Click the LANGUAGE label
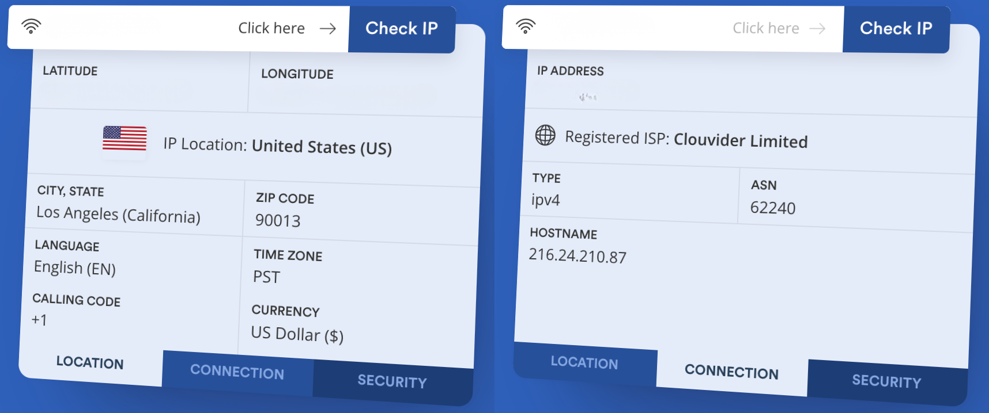Screen dimensions: 989x413 (x=67, y=246)
